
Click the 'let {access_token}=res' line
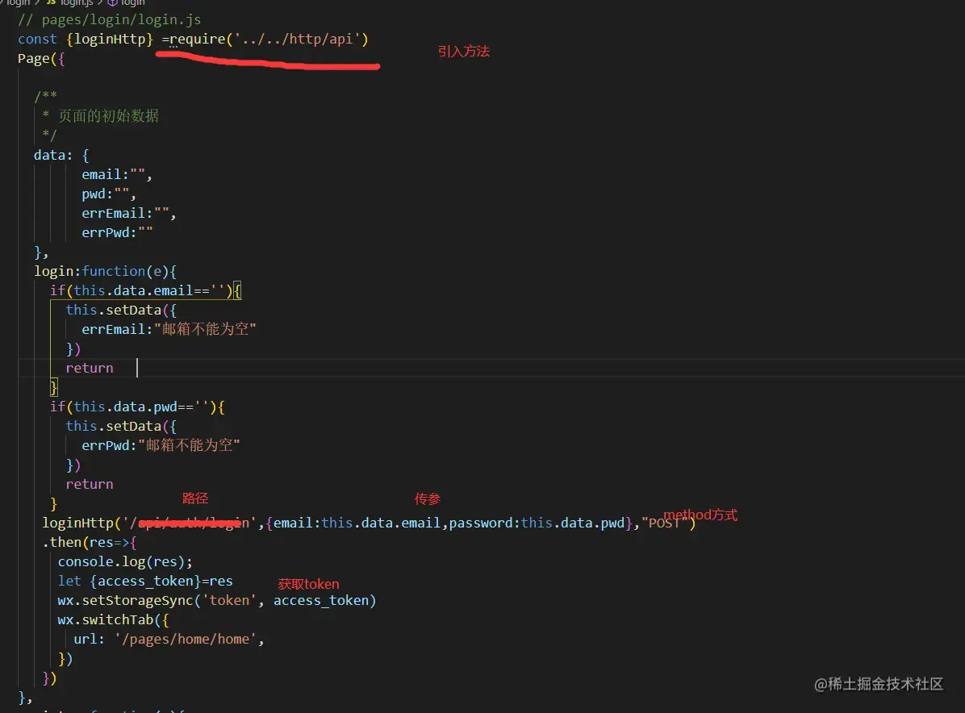pyautogui.click(x=145, y=582)
